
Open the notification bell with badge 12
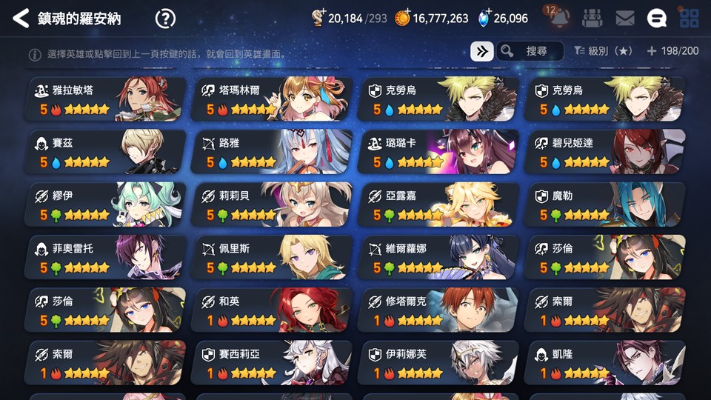tap(558, 18)
